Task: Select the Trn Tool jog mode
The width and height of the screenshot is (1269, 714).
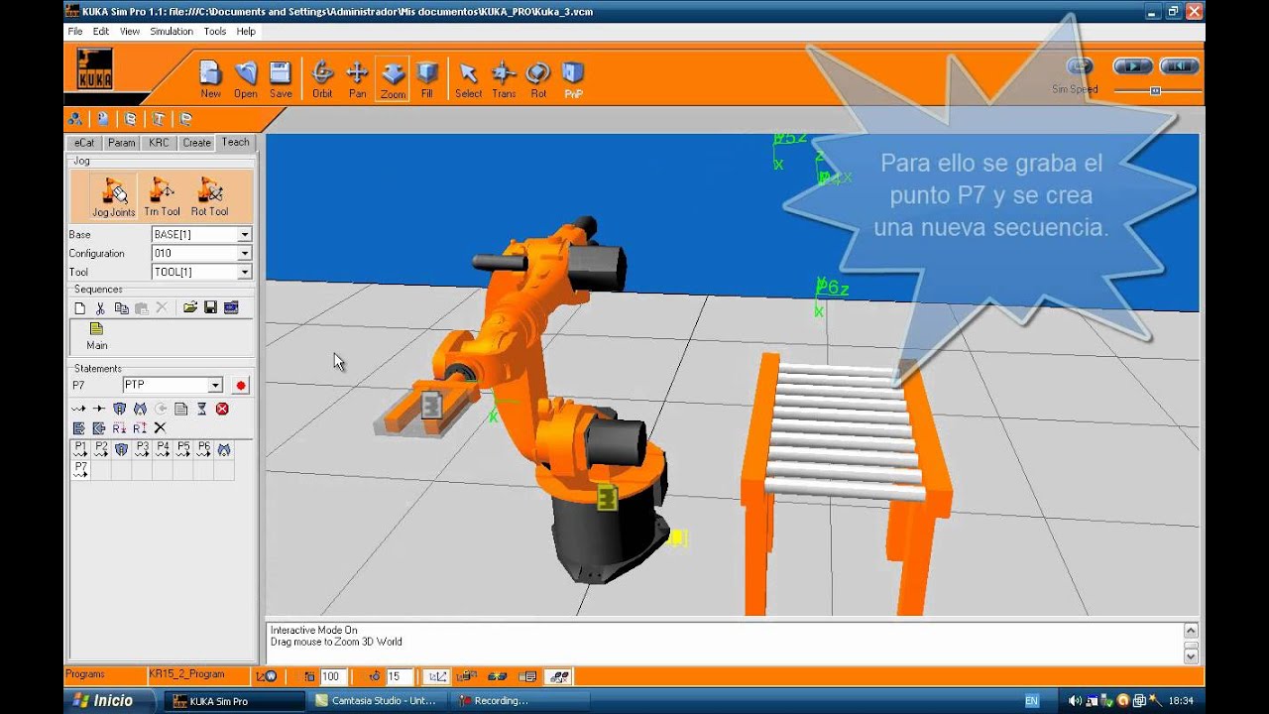Action: pos(162,196)
